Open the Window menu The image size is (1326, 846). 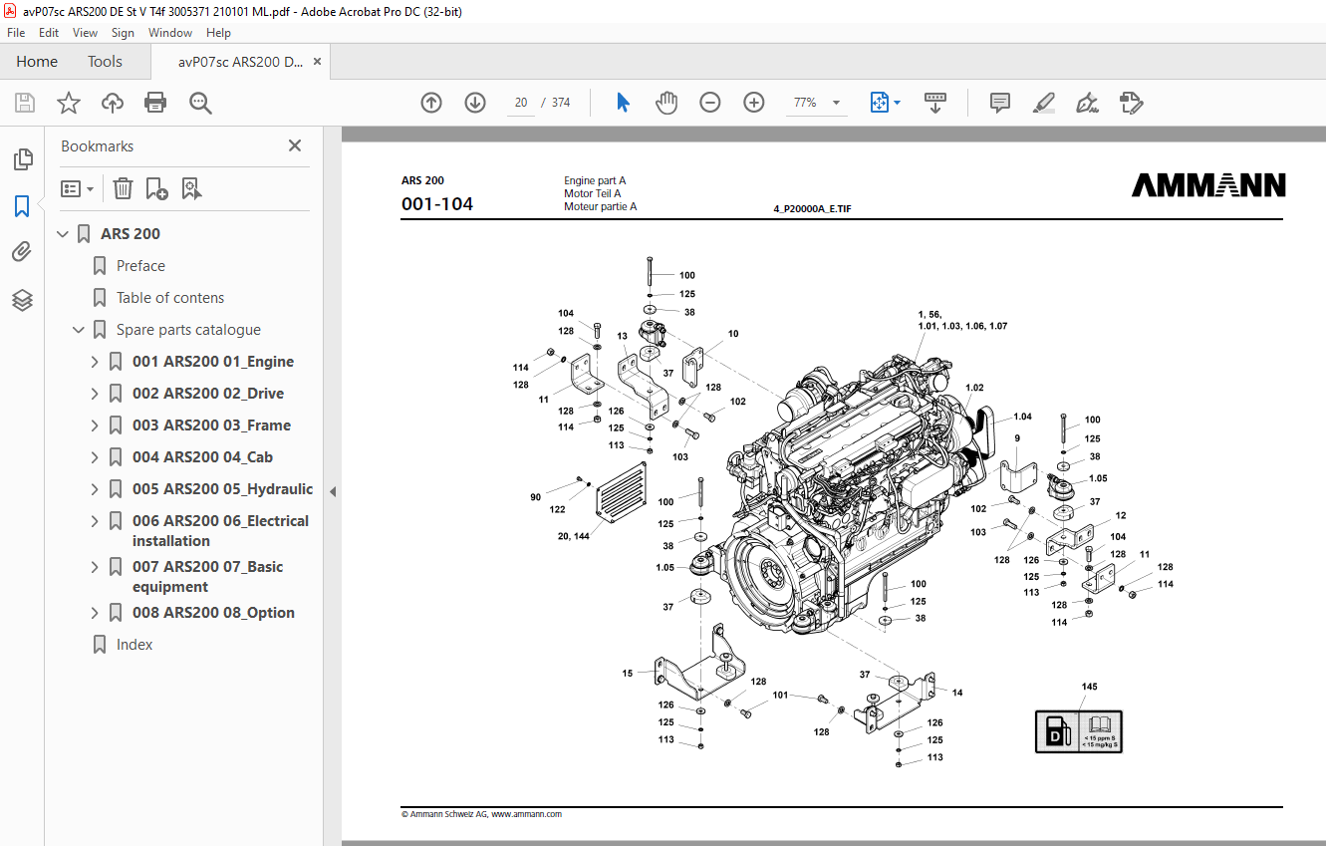(x=170, y=33)
